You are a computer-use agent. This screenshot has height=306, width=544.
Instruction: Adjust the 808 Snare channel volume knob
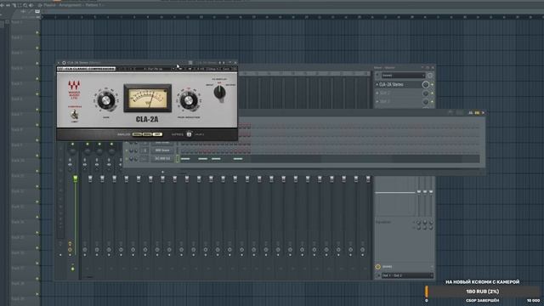point(136,150)
